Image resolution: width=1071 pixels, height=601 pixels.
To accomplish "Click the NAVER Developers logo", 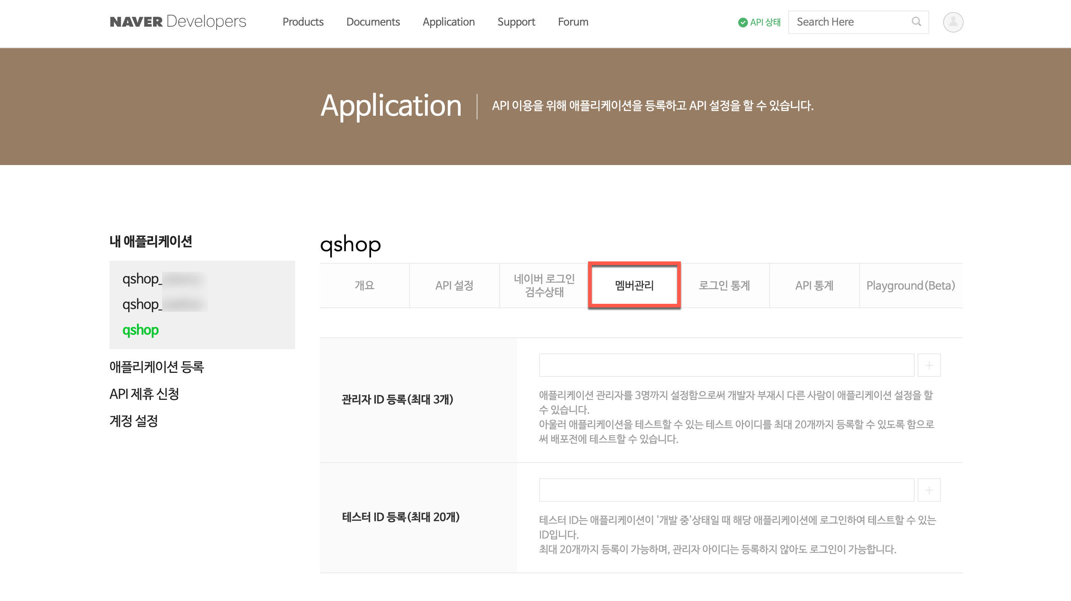I will pyautogui.click(x=178, y=22).
